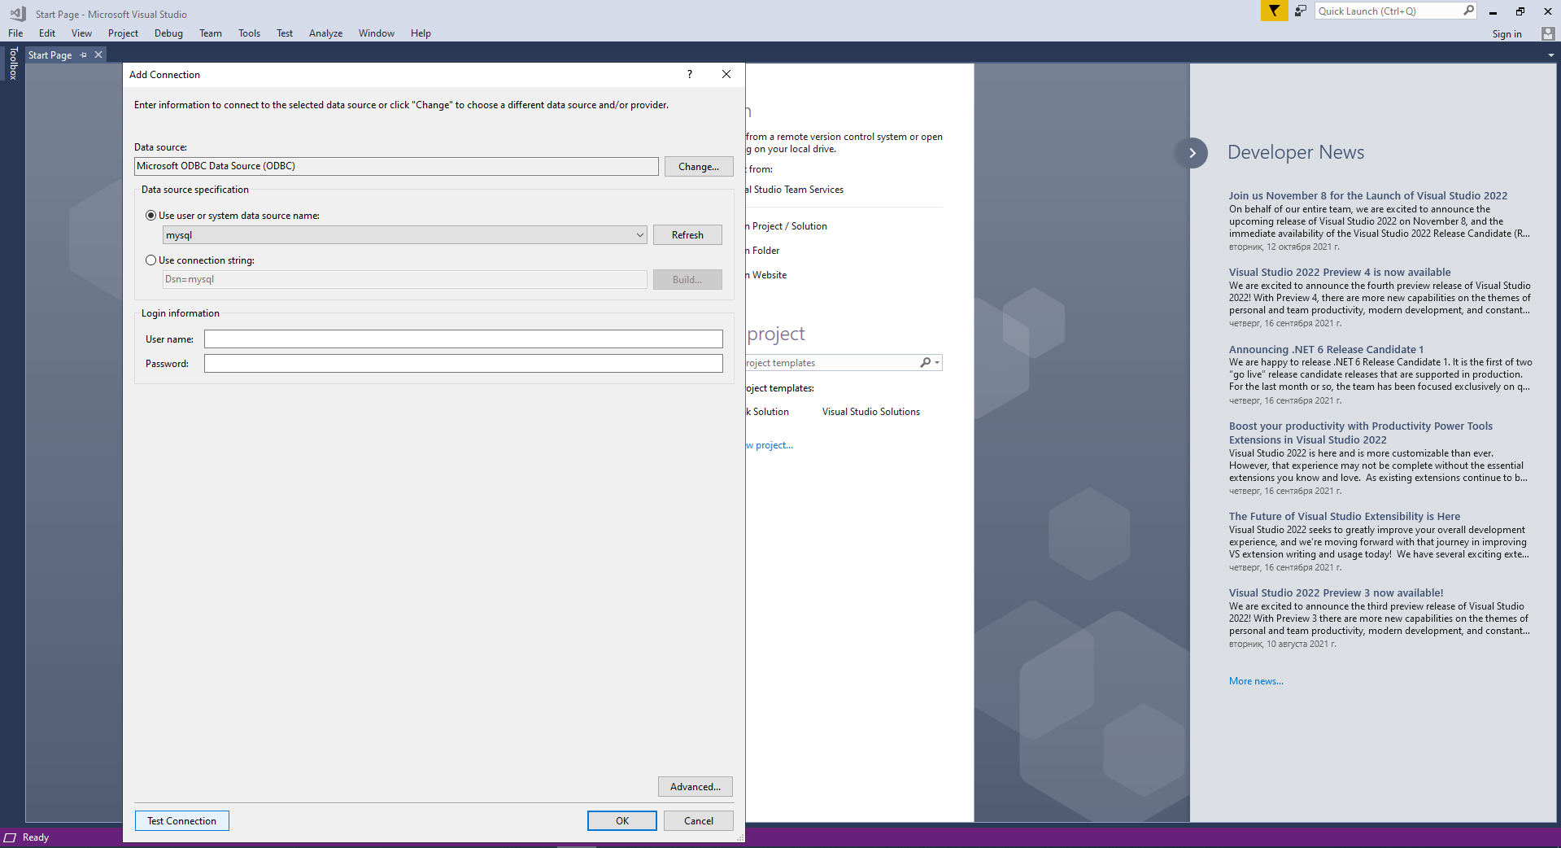The image size is (1561, 848).
Task: Click the Sign in account avatar icon
Action: point(1546,33)
